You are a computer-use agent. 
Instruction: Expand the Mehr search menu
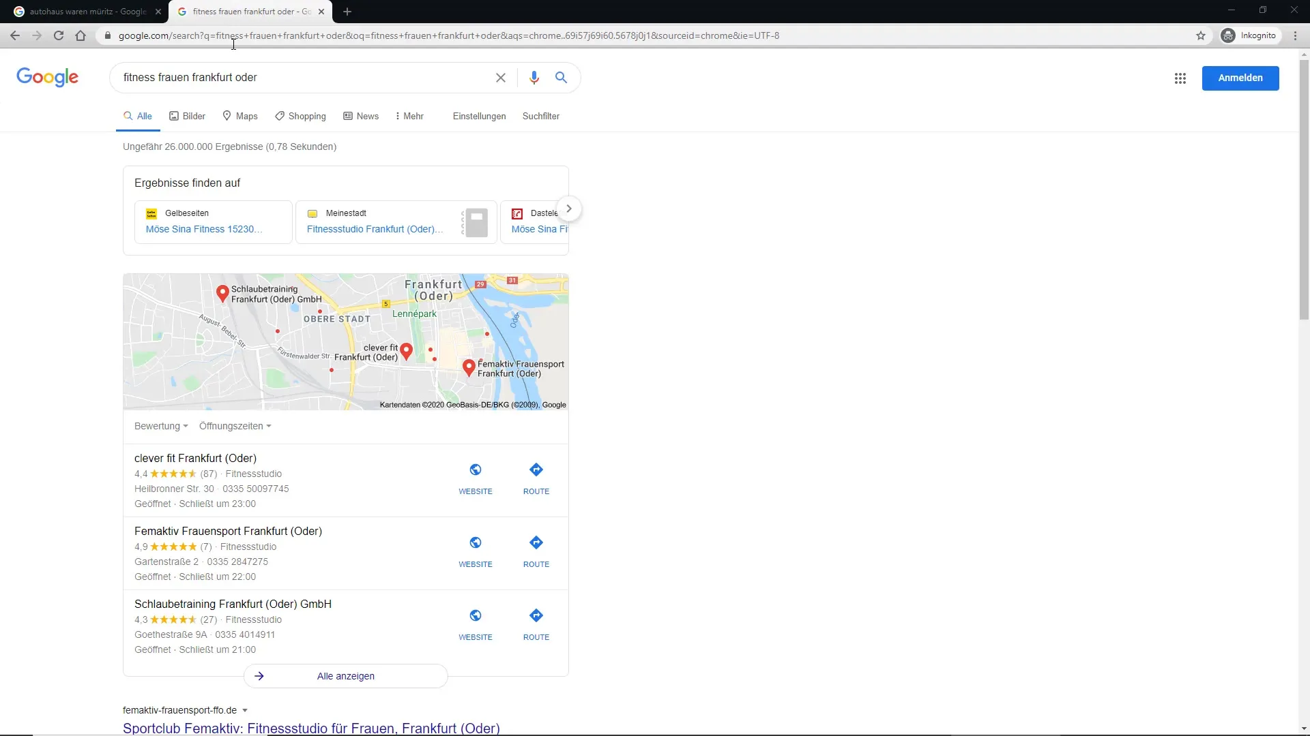pos(409,116)
